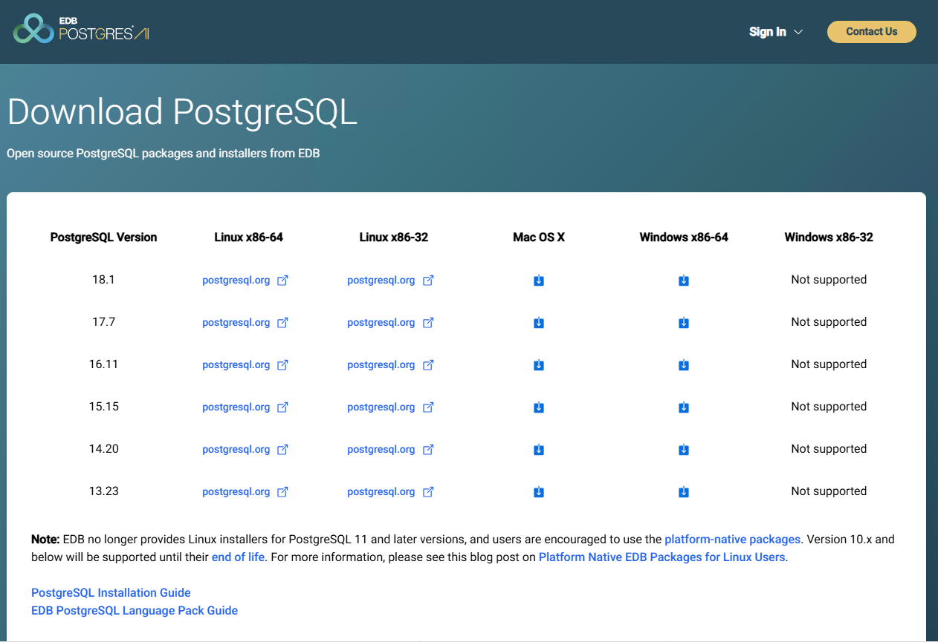Open EDB PostgreSQL Language Pack Guide

135,611
